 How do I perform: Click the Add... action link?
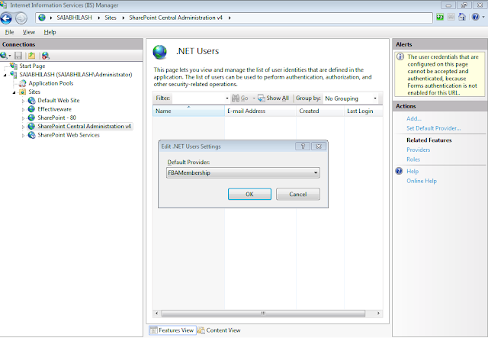(413, 118)
